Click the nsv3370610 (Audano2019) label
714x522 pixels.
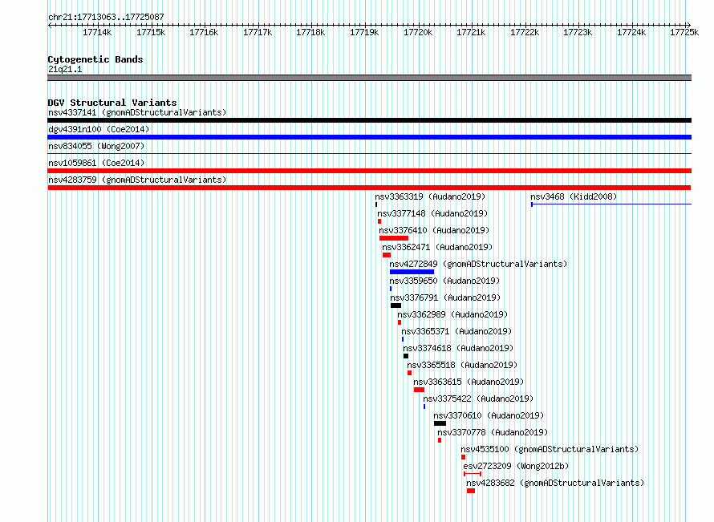[489, 415]
